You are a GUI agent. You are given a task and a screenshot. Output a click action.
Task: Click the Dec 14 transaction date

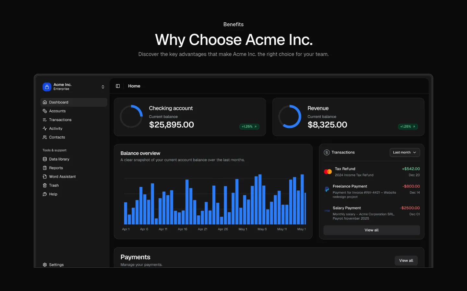click(x=415, y=192)
